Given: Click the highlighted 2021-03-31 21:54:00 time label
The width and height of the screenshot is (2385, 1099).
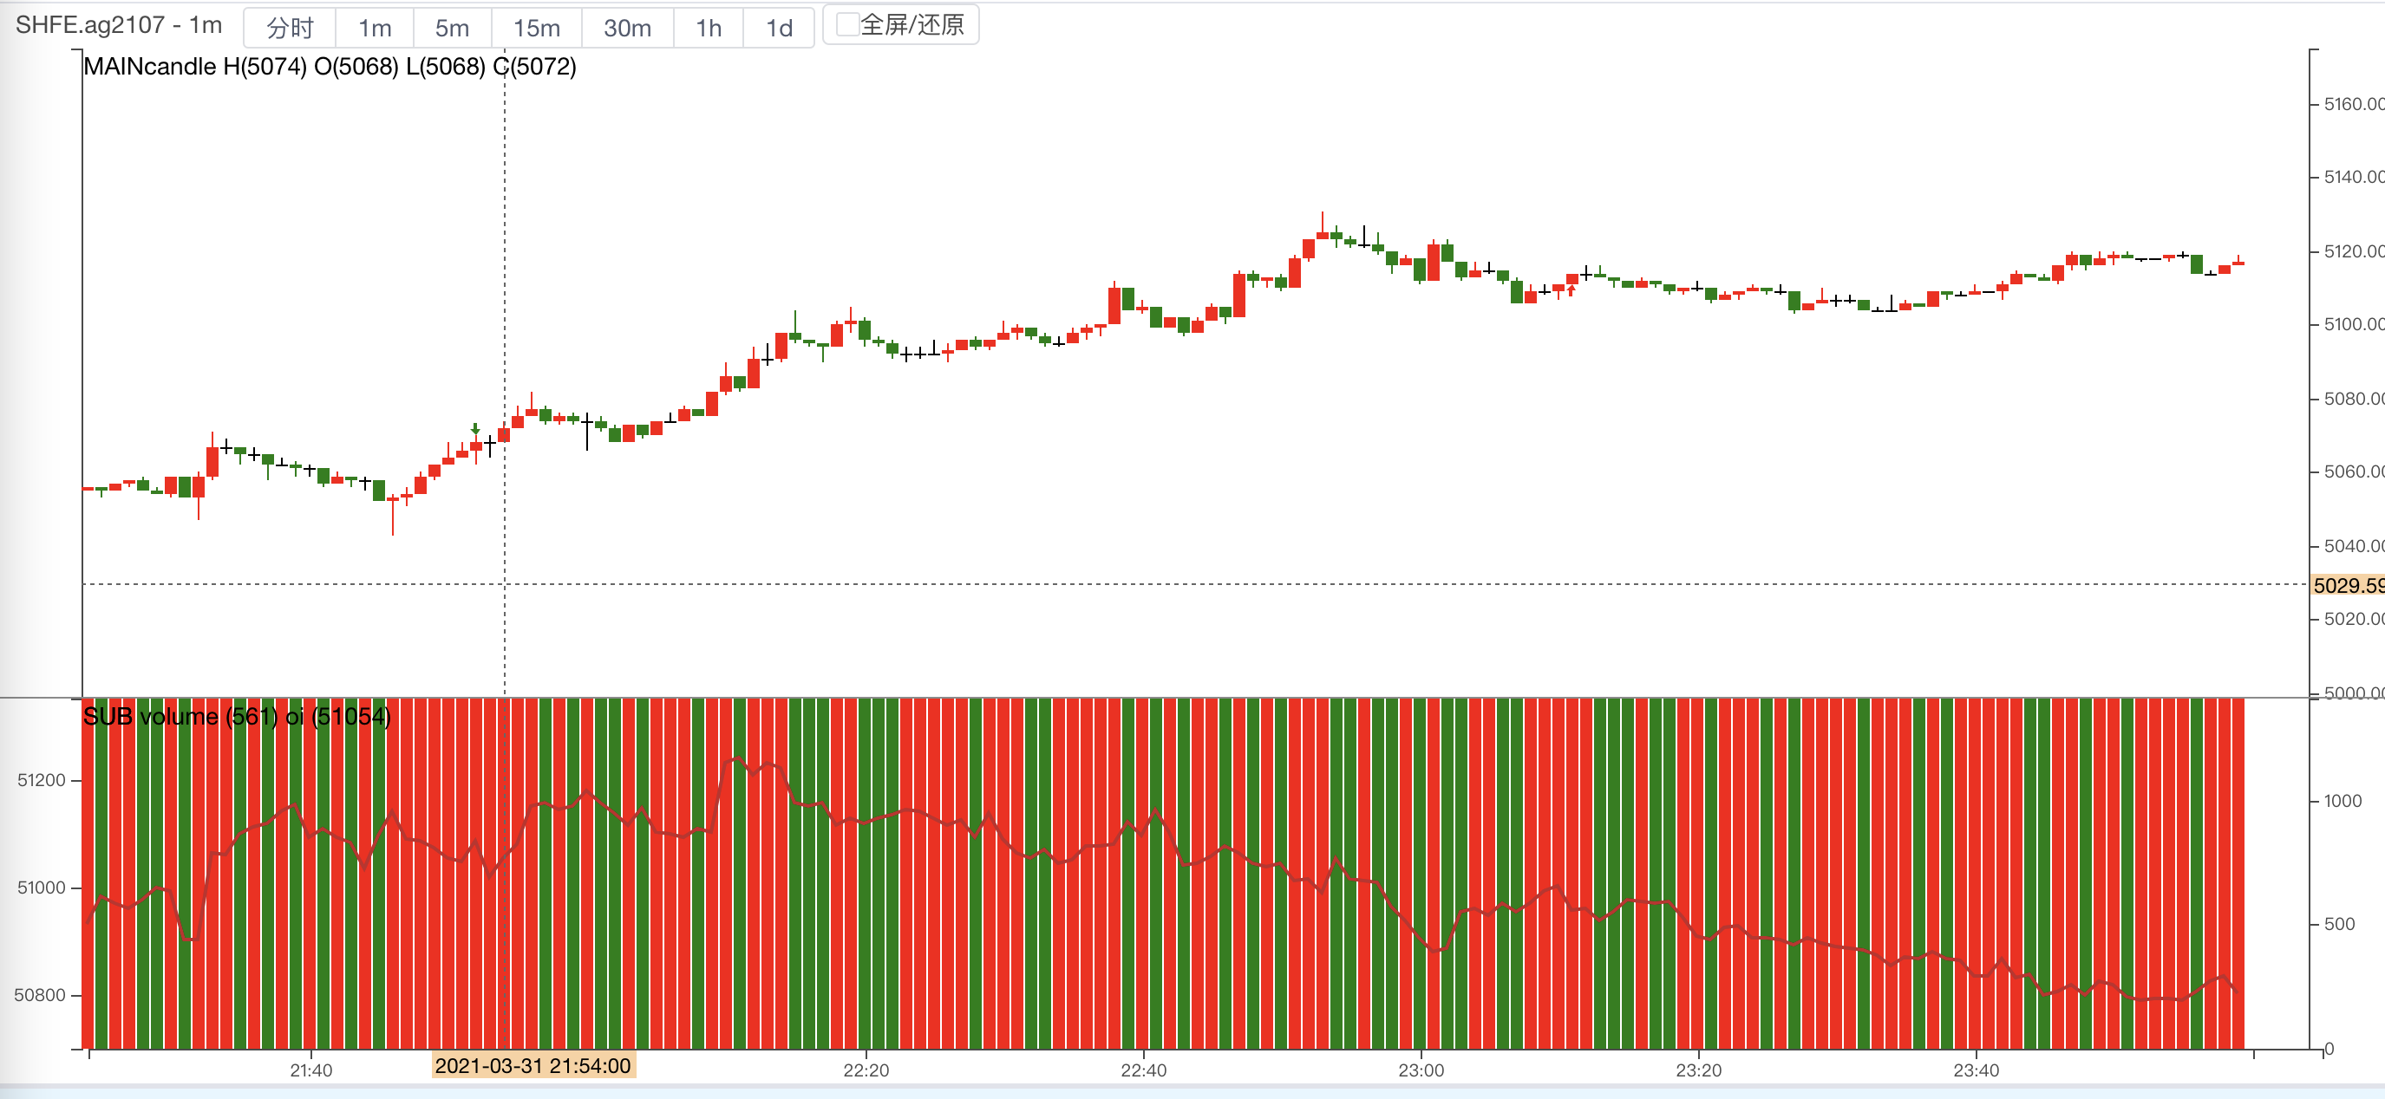Looking at the screenshot, I should click(x=533, y=1066).
